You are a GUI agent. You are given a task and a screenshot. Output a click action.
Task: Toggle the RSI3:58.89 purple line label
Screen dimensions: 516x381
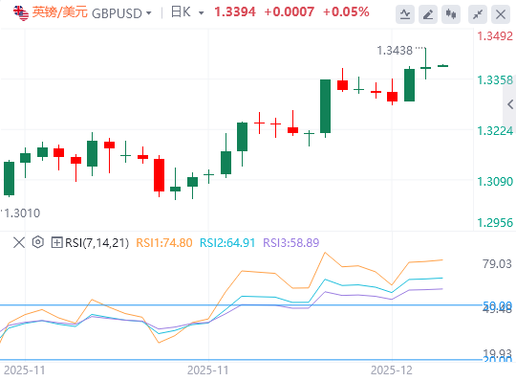[x=290, y=243]
